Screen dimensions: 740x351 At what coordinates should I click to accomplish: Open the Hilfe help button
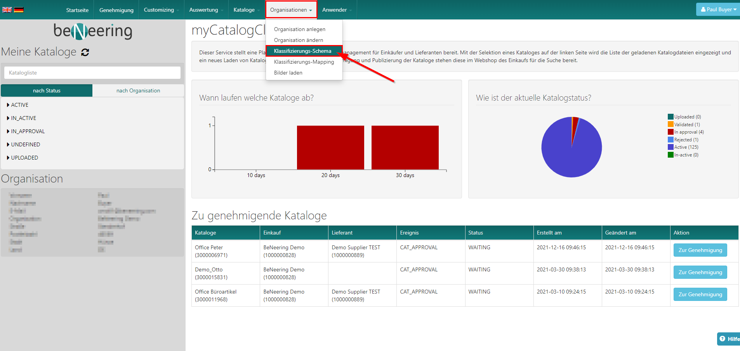pyautogui.click(x=729, y=339)
